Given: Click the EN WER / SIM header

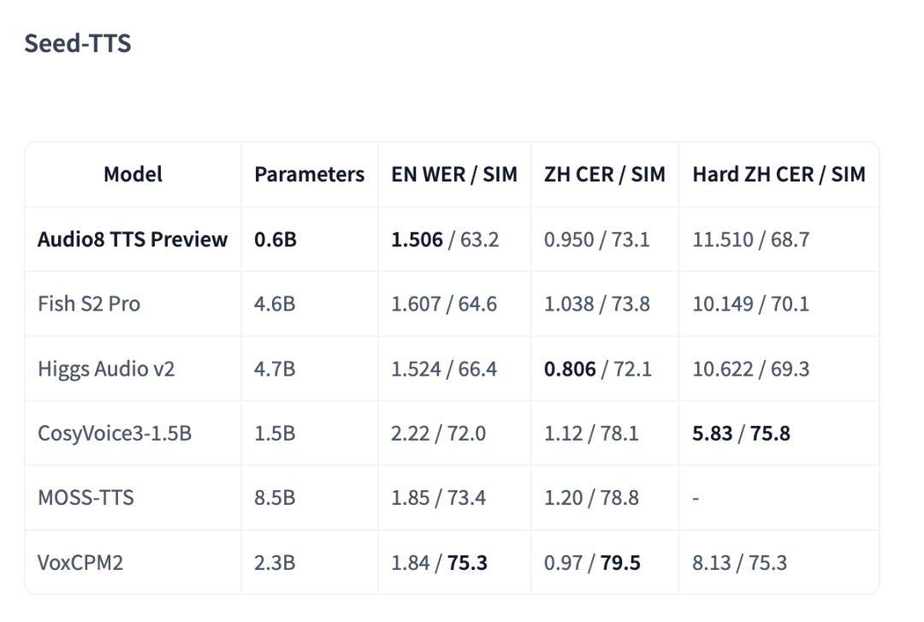Looking at the screenshot, I should (x=454, y=175).
